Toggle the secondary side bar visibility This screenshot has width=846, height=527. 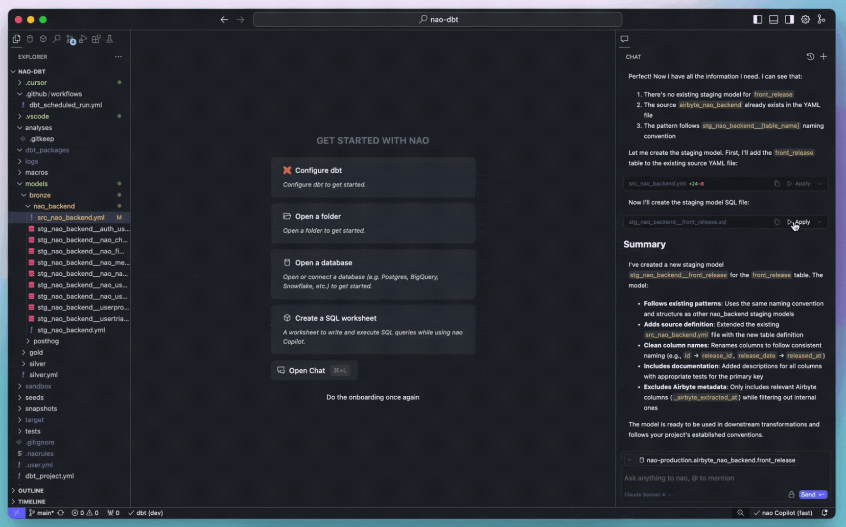tap(789, 19)
